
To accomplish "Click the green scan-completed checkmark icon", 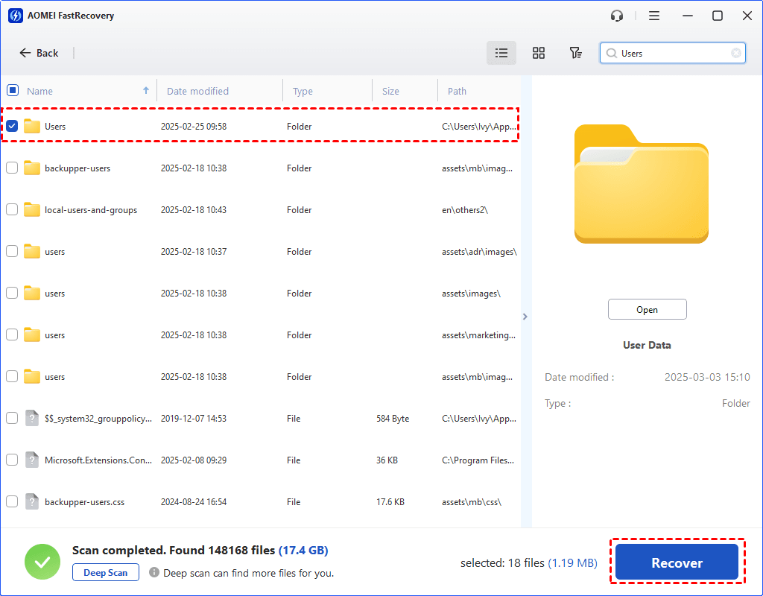I will pos(42,561).
